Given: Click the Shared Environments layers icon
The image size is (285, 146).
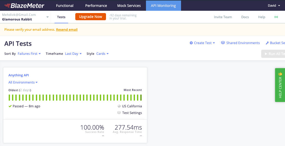Looking at the screenshot, I should 223,43.
